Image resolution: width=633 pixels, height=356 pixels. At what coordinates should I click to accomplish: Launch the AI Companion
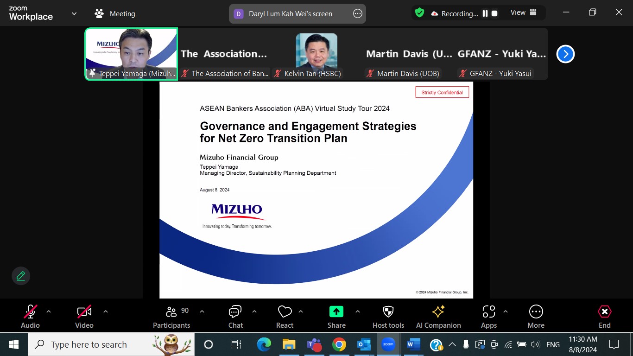pyautogui.click(x=438, y=316)
